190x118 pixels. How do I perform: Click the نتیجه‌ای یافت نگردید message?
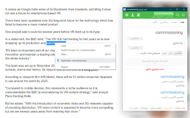(150, 53)
